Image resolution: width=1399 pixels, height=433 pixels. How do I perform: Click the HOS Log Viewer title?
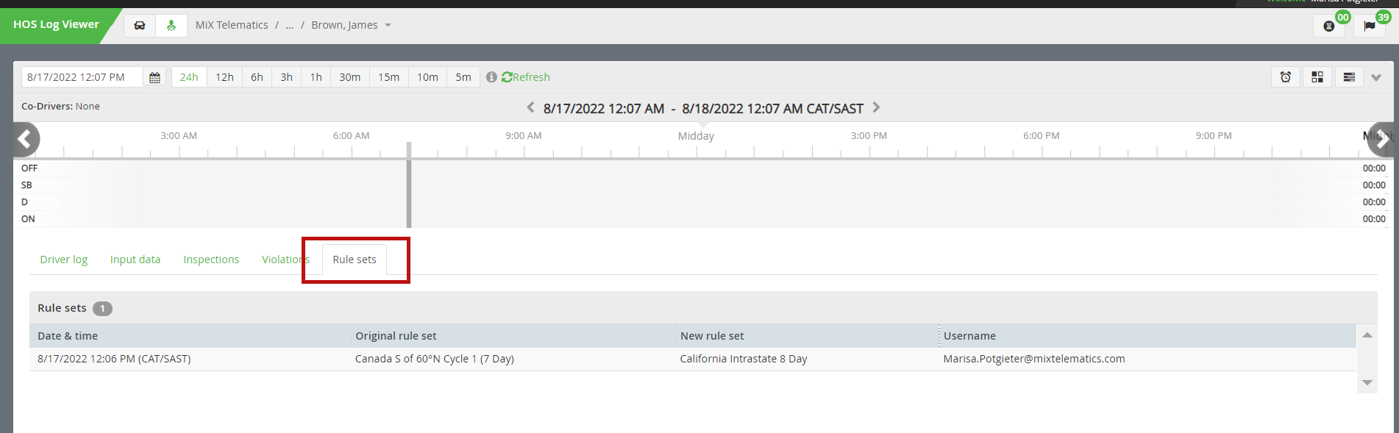coord(56,24)
